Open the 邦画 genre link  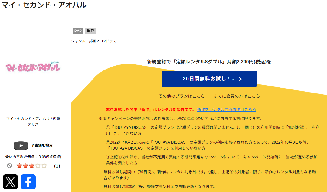click(93, 41)
